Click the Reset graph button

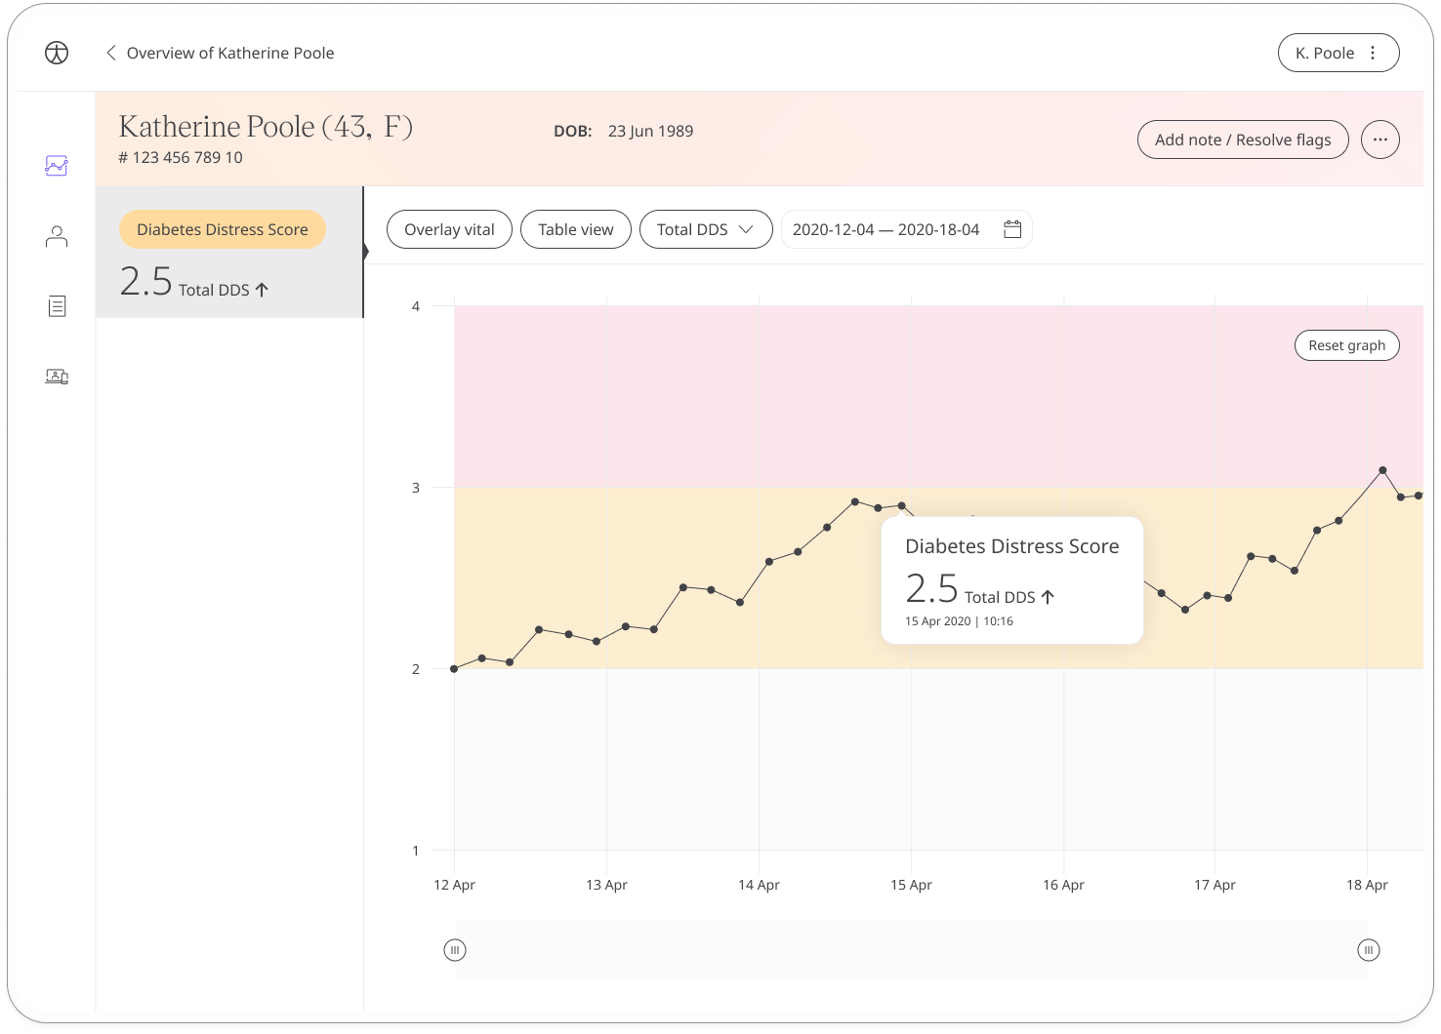pyautogui.click(x=1346, y=345)
